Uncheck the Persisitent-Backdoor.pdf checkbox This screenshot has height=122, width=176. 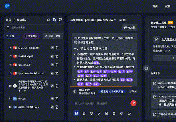52,73
